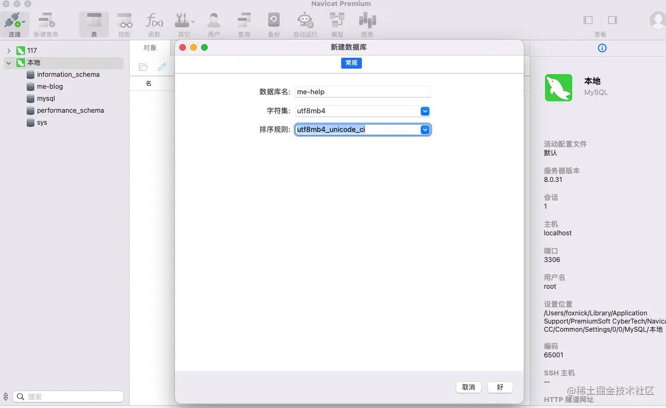Screen dimensions: 666x408
Task: Click the 本地 connection icon in the sidebar
Action: click(21, 63)
